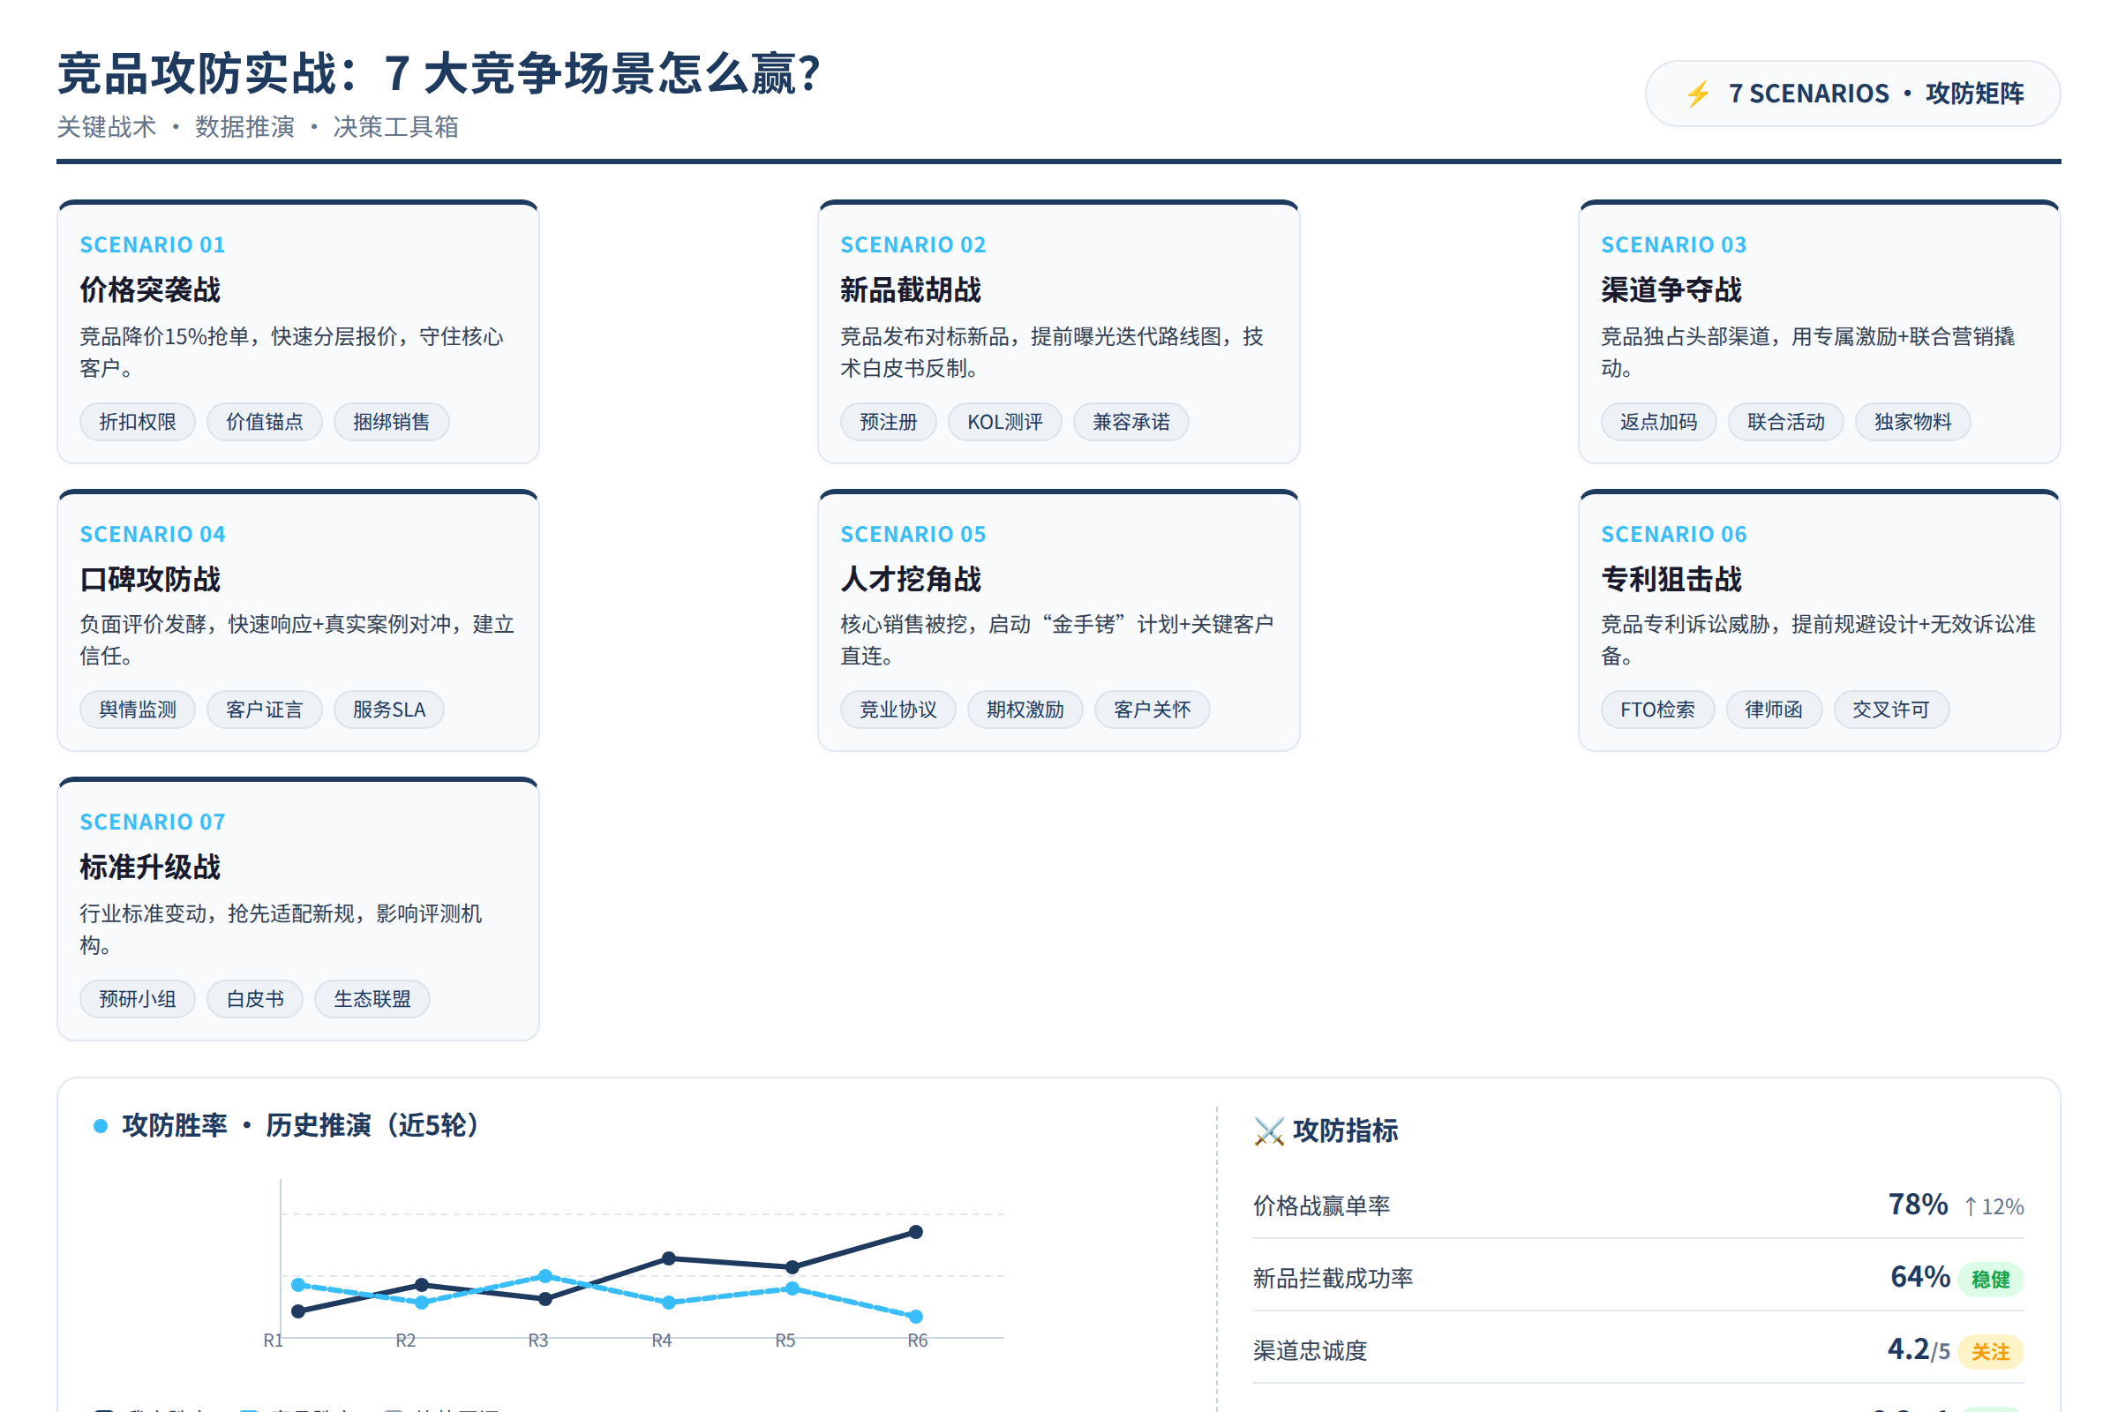Click the 价格战赢单率 metric label
Screen dimensions: 2118x1412
(x=1322, y=1205)
